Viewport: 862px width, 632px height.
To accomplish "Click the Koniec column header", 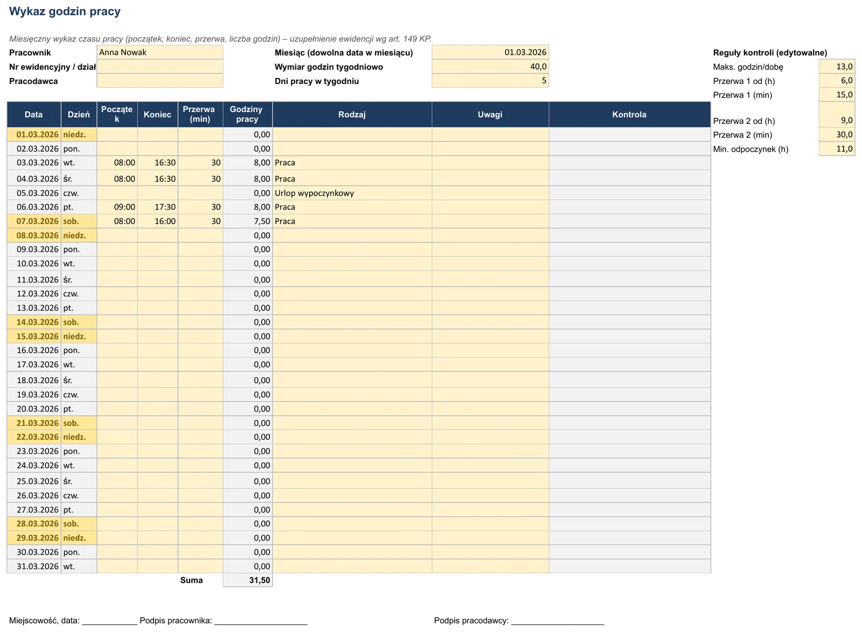I will pos(157,114).
